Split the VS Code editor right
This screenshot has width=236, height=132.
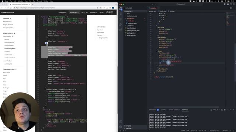pos(231,8)
